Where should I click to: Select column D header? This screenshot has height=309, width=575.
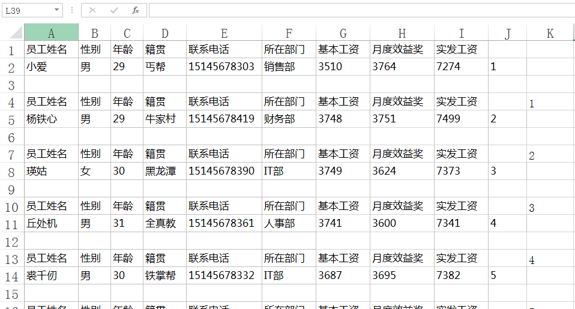164,32
